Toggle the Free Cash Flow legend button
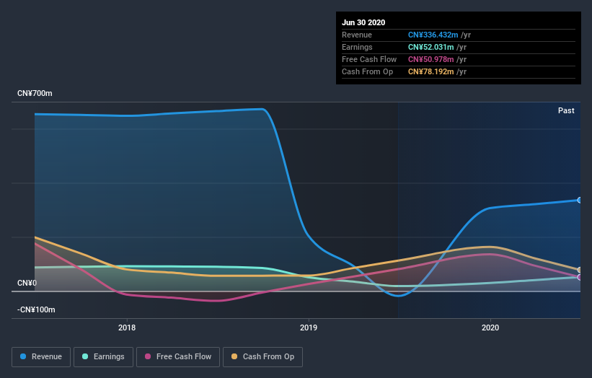 click(x=178, y=357)
